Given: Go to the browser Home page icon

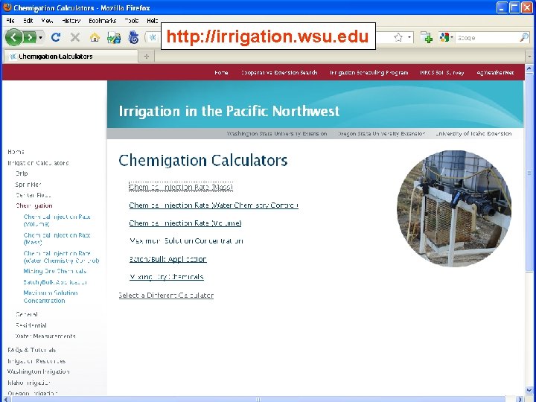Looking at the screenshot, I should click(95, 37).
